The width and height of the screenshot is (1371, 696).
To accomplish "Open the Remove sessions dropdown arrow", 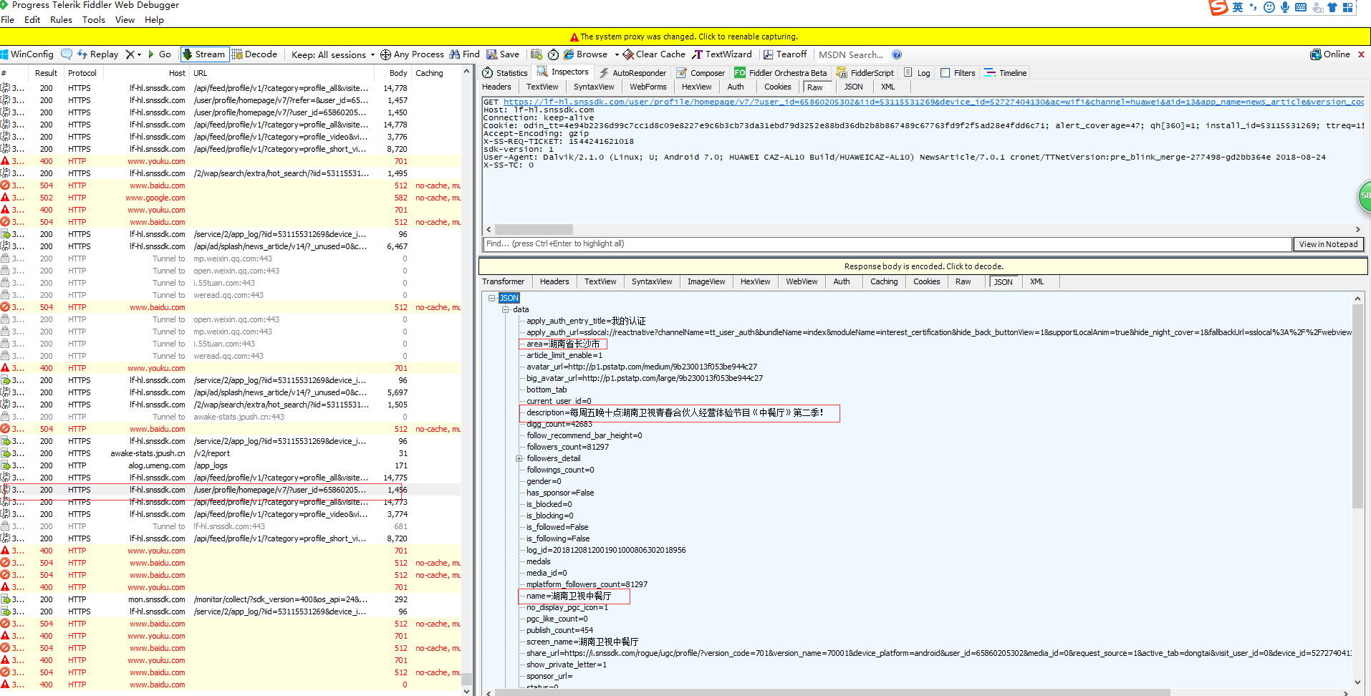I will coord(139,54).
